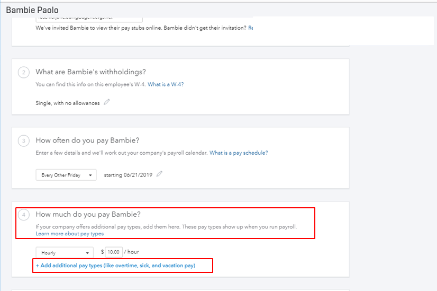Select heading 'How often do you pay Bambie?'
437x291 pixels.
87,140
